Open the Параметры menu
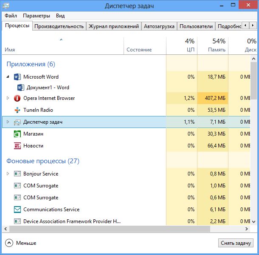This screenshot has height=255, width=259. (37, 16)
